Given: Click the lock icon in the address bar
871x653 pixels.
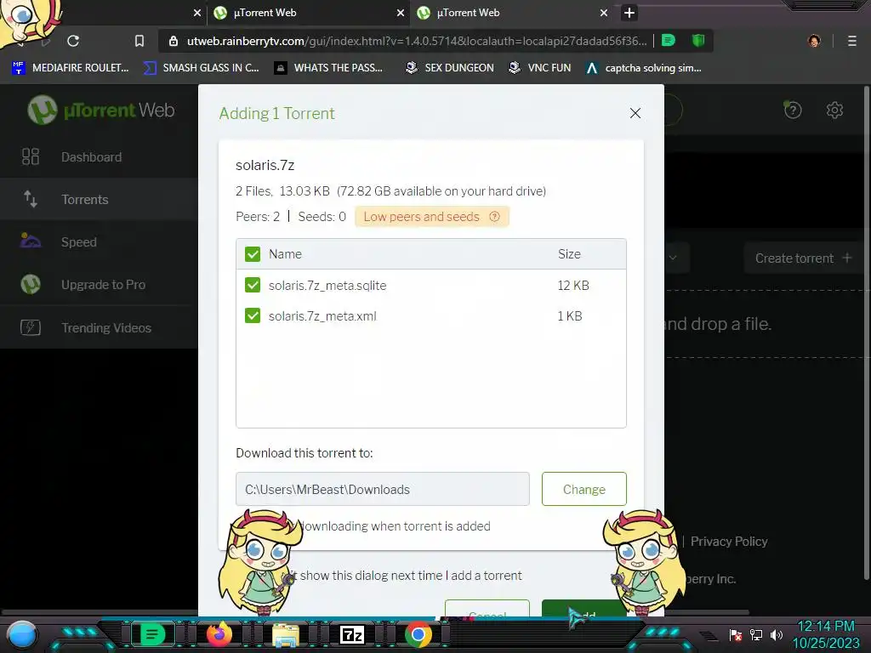Looking at the screenshot, I should coord(174,41).
